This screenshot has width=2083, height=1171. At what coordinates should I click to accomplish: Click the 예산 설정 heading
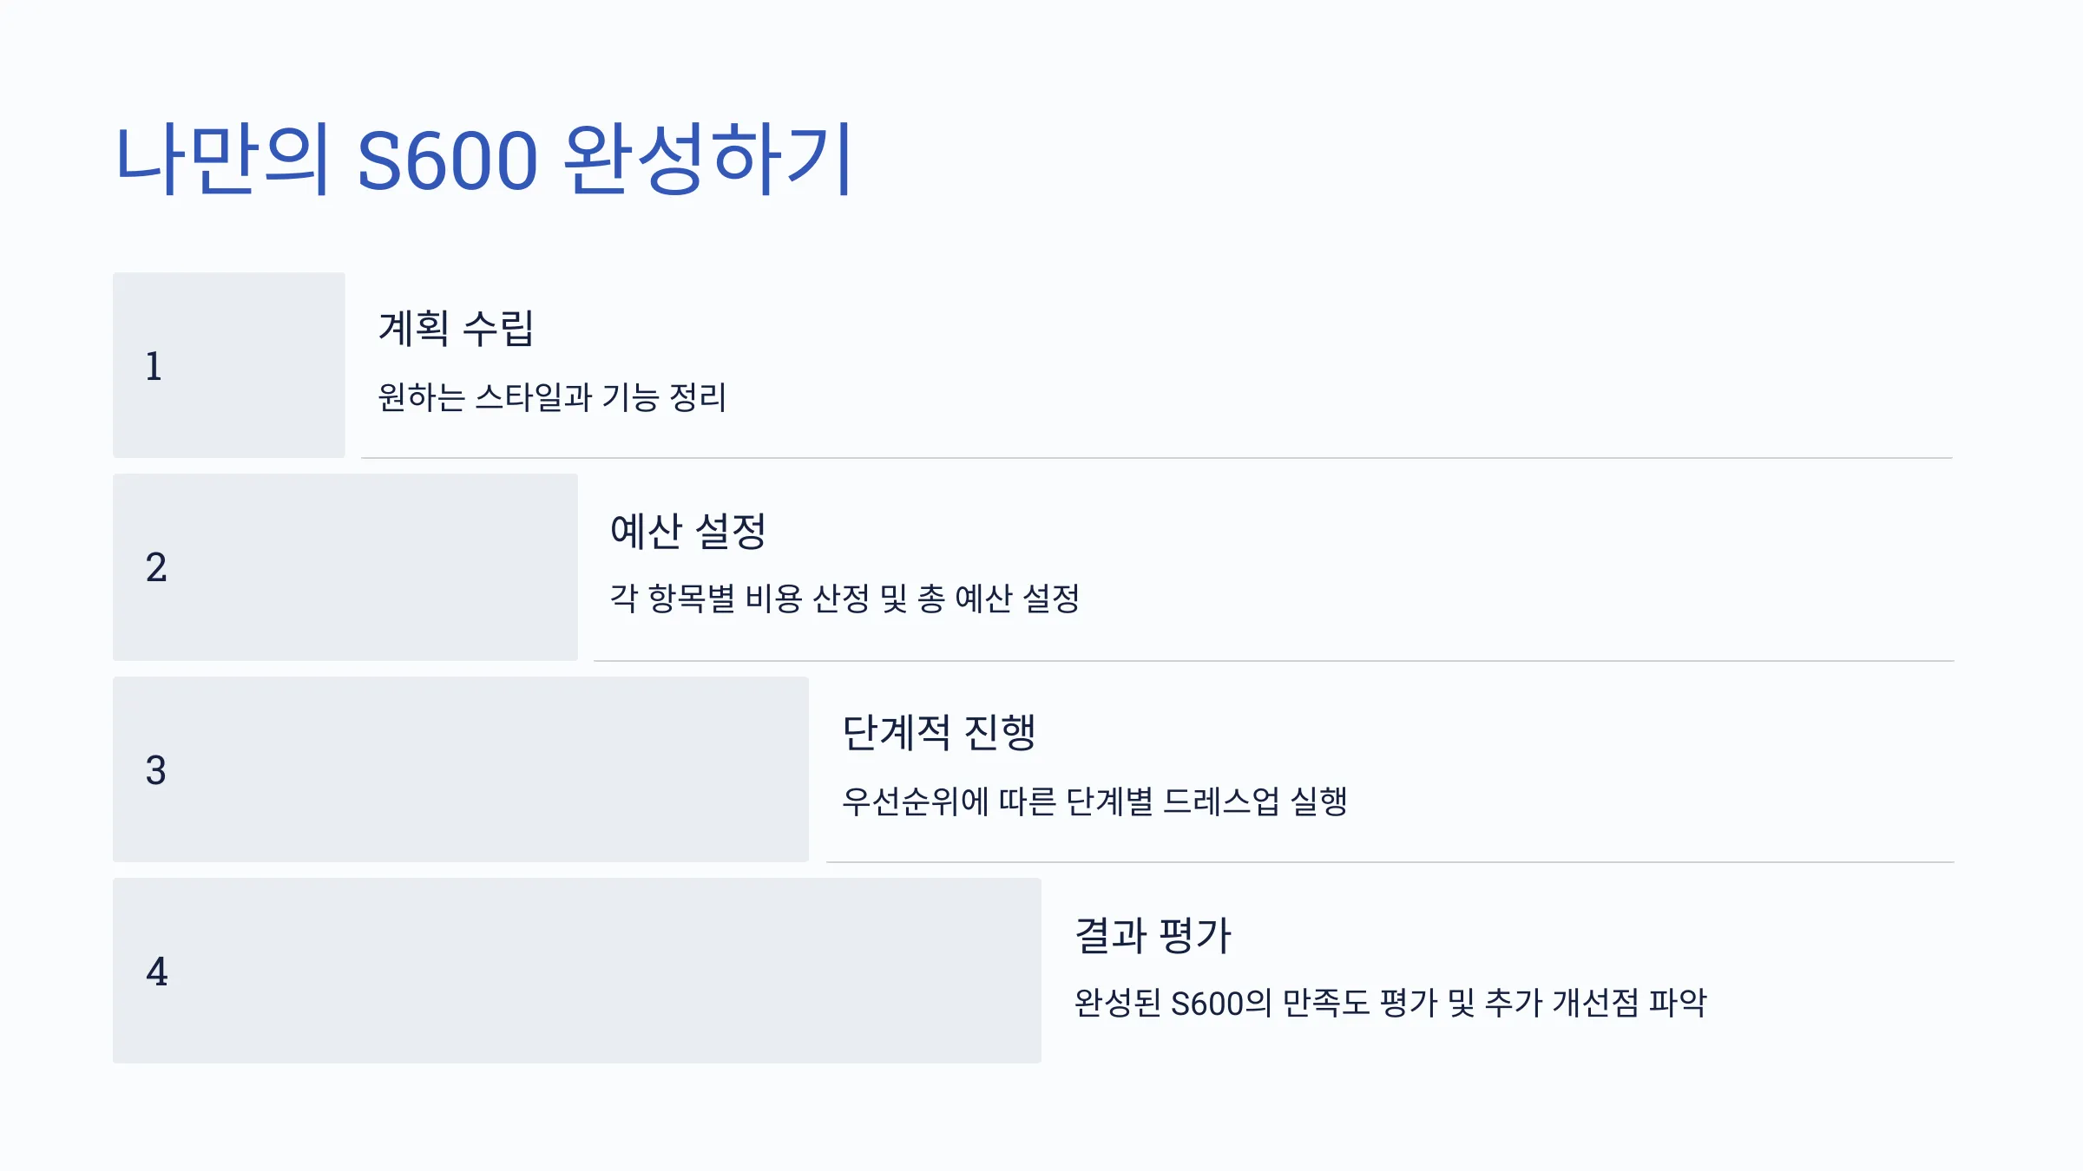[688, 531]
